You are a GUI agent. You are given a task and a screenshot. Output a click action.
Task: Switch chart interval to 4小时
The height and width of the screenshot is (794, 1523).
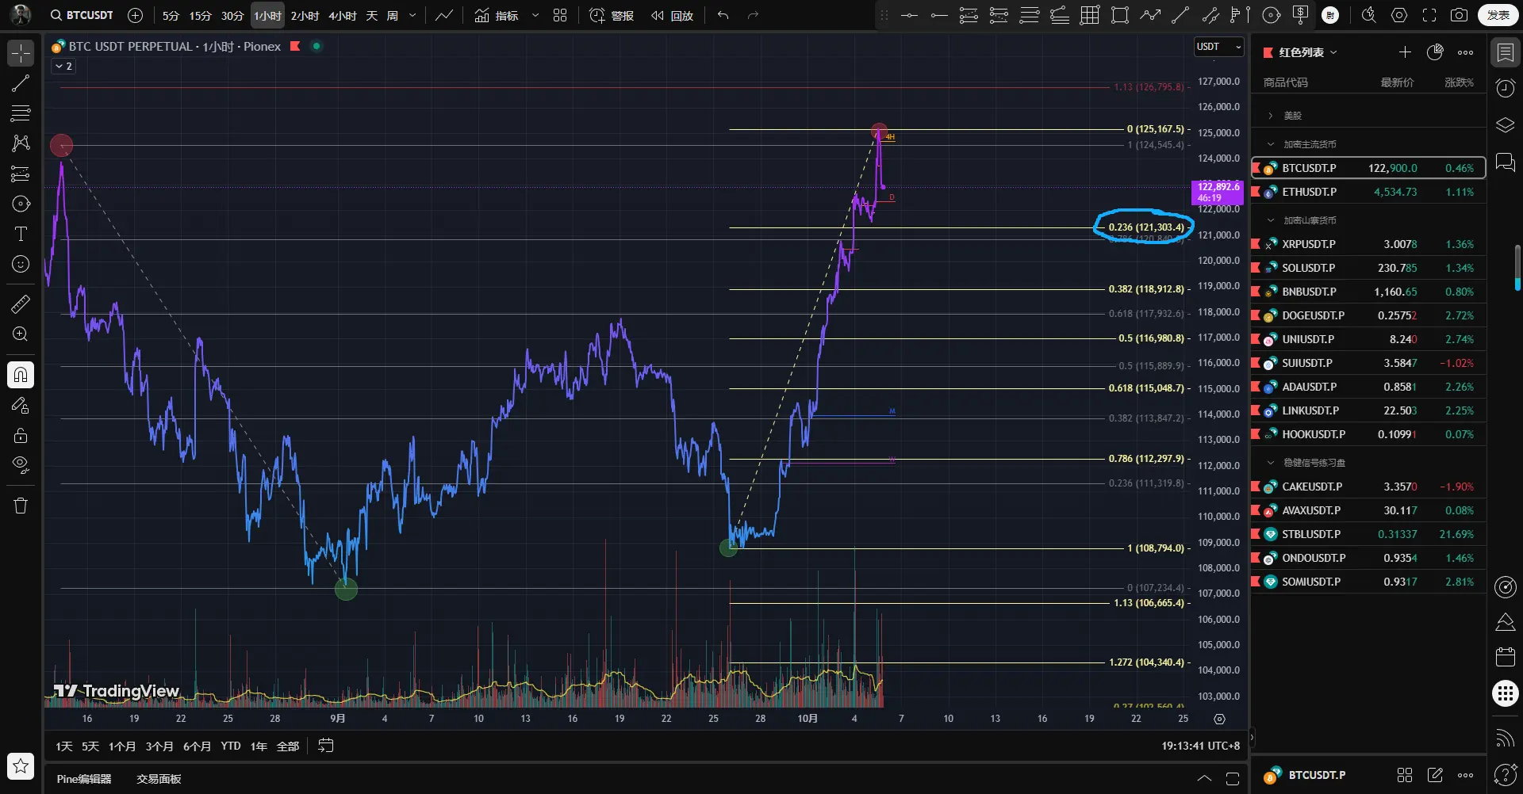[x=342, y=15]
